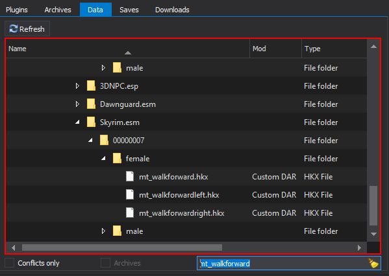Click the scroll right arrow
389x276 pixels.
(x=359, y=247)
